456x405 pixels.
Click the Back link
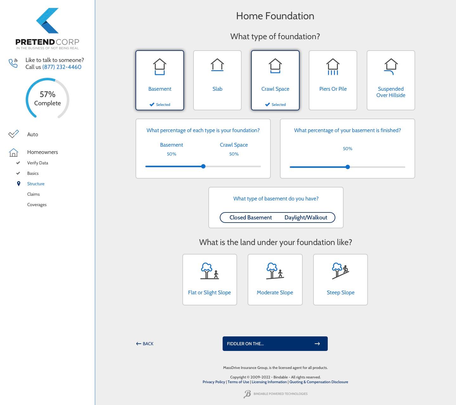pyautogui.click(x=145, y=344)
